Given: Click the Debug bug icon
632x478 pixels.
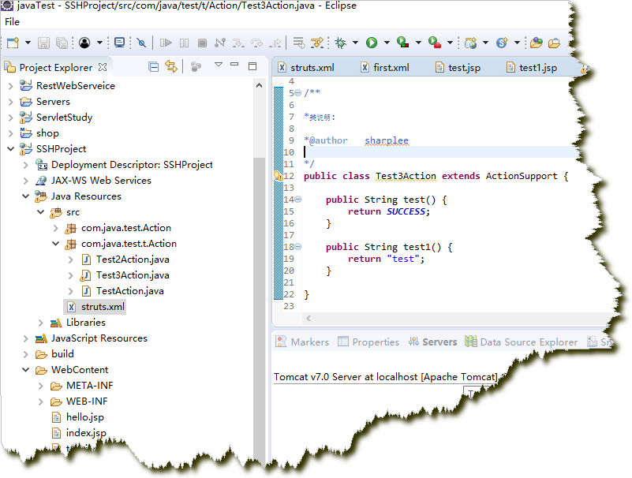Looking at the screenshot, I should click(340, 43).
